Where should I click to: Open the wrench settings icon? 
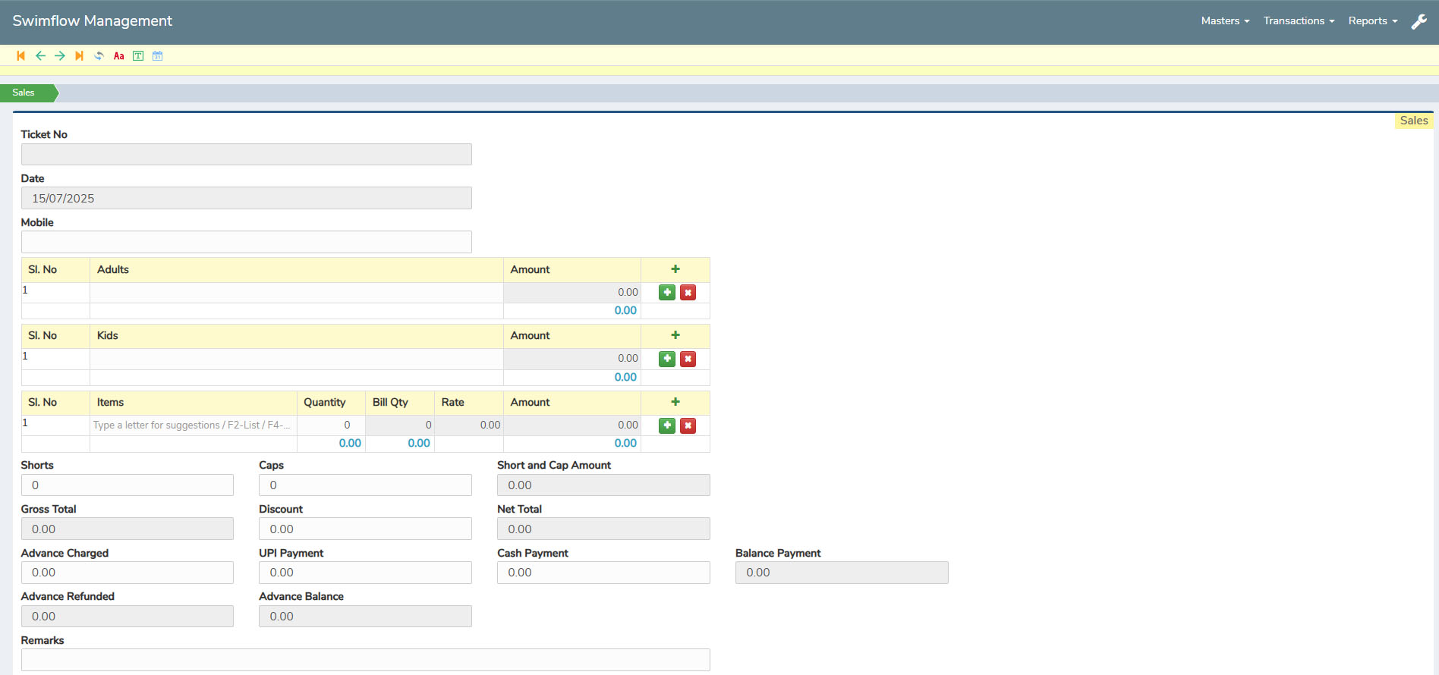(1419, 22)
